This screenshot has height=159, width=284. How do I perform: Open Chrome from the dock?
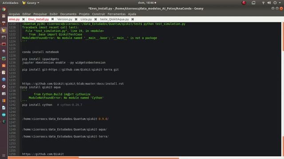(x=4, y=9)
